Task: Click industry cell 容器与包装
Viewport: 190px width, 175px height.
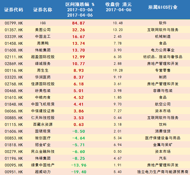Action: coord(163,90)
